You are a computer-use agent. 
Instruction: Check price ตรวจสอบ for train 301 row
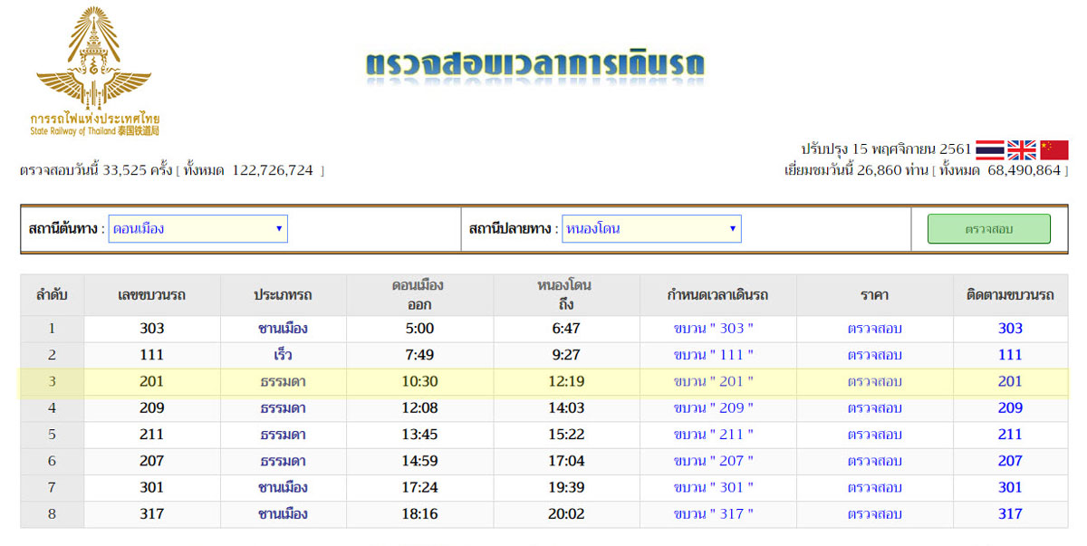point(875,487)
